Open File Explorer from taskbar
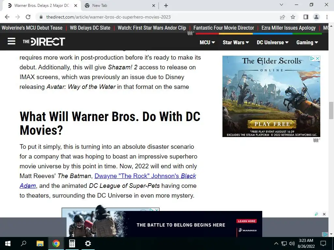 click(40, 243)
